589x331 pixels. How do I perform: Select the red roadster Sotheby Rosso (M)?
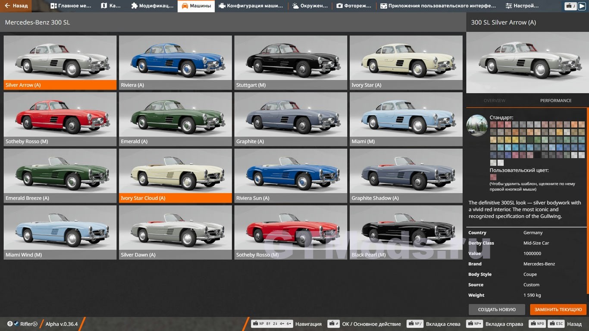tap(291, 232)
